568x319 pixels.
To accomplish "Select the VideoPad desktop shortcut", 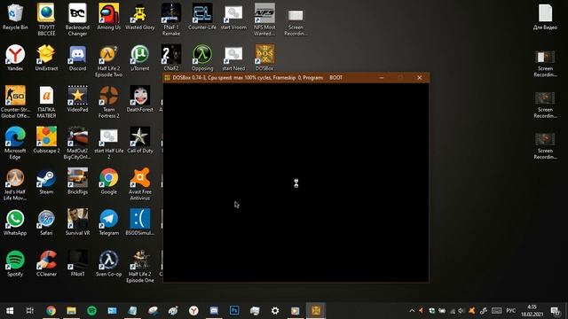I will 77,99.
